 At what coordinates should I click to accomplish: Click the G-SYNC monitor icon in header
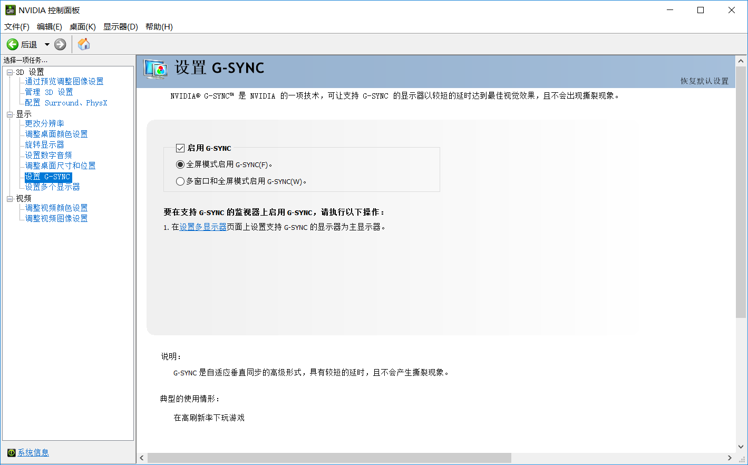[156, 69]
